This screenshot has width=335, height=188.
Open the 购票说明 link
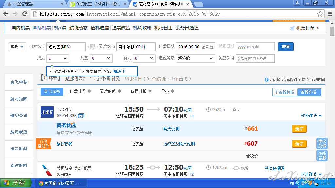171,129
